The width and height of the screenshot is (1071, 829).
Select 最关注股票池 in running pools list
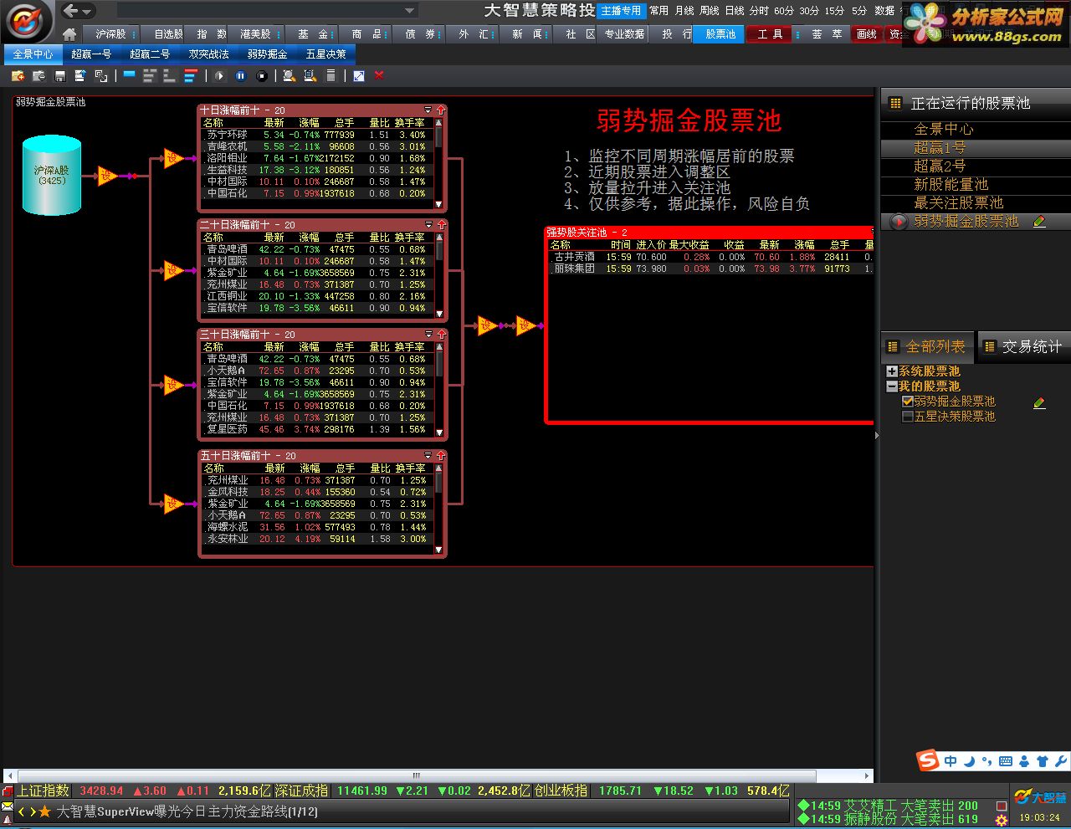tap(958, 203)
